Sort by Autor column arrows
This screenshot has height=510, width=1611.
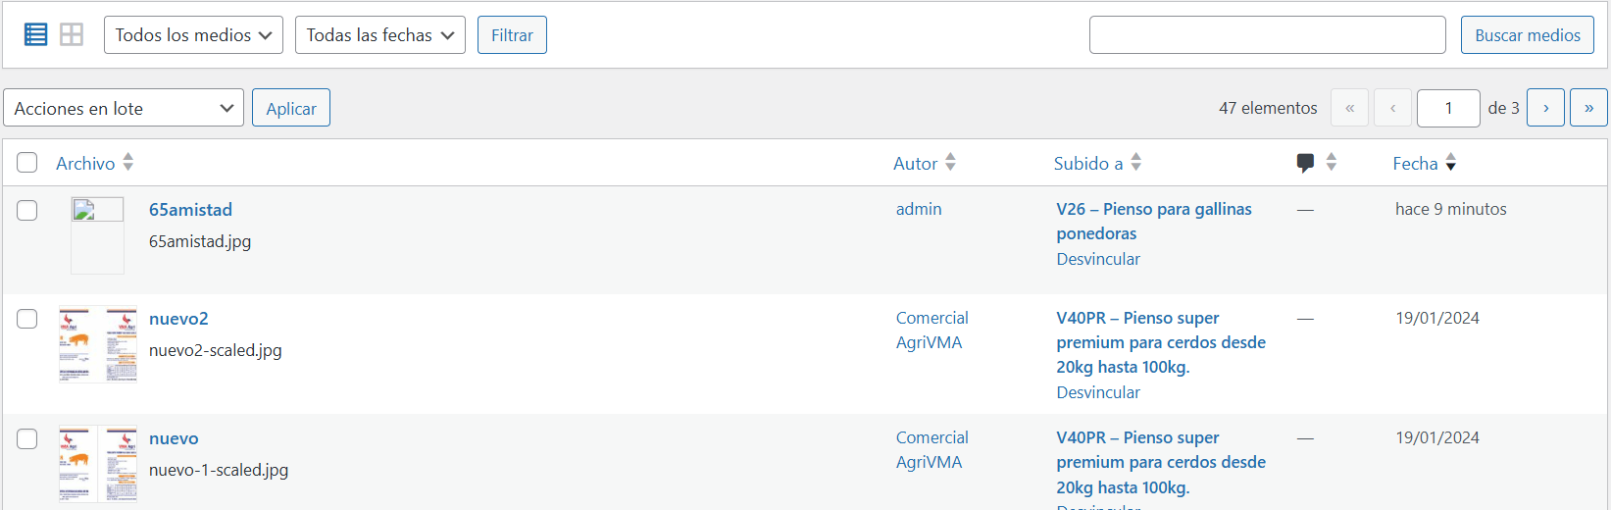point(950,163)
